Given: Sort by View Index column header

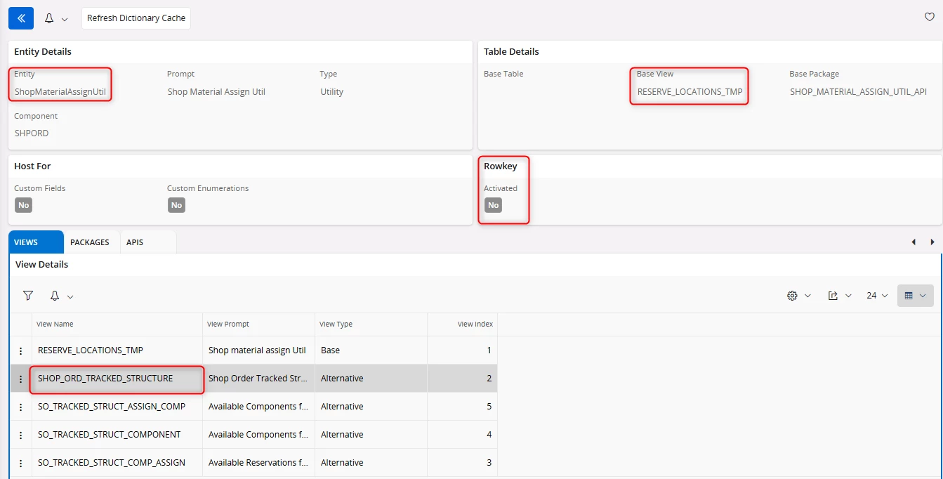Looking at the screenshot, I should [475, 324].
